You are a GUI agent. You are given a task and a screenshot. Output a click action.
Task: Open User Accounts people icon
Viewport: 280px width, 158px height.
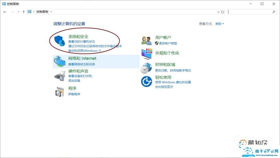[146, 39]
